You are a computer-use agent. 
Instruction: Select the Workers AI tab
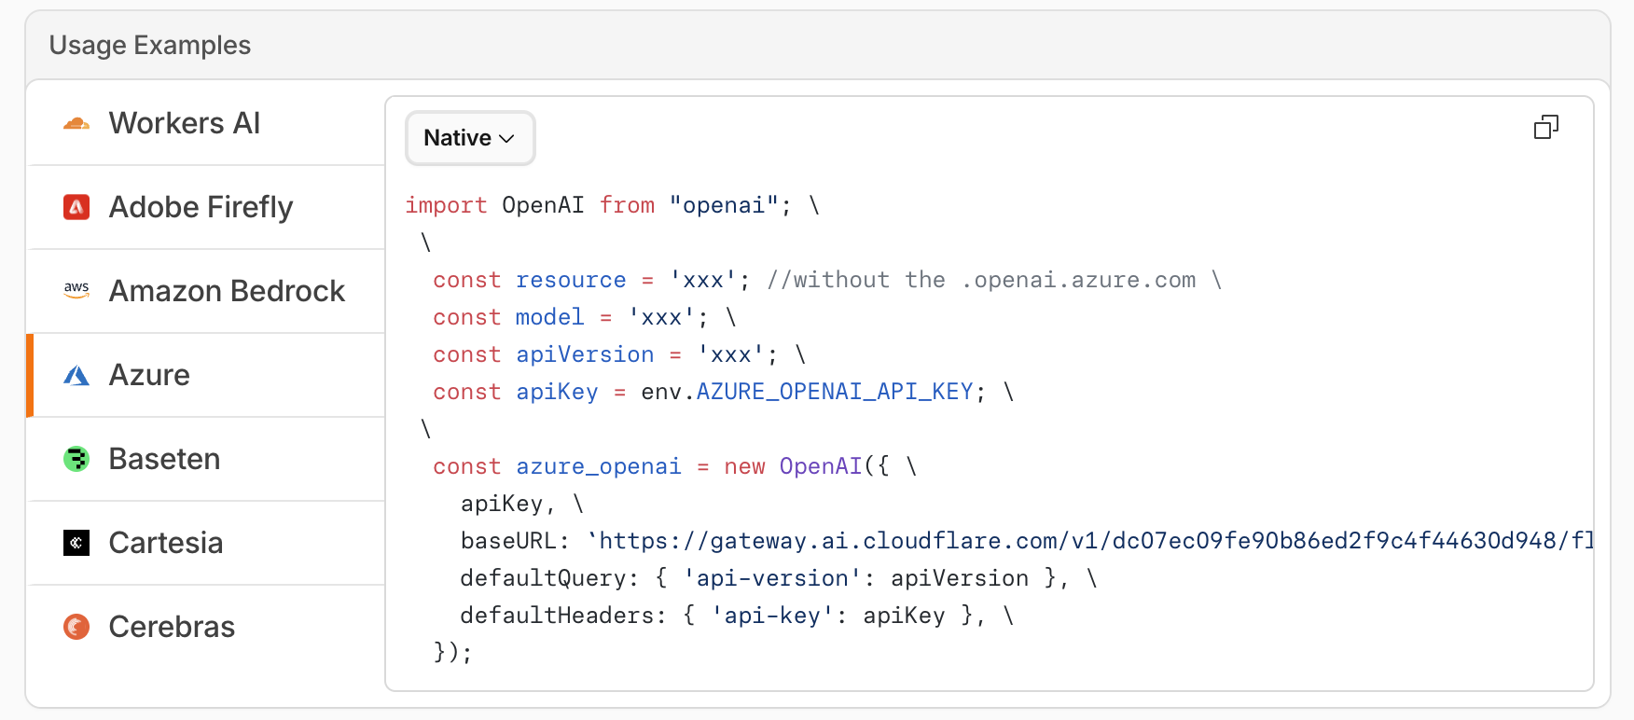[185, 123]
